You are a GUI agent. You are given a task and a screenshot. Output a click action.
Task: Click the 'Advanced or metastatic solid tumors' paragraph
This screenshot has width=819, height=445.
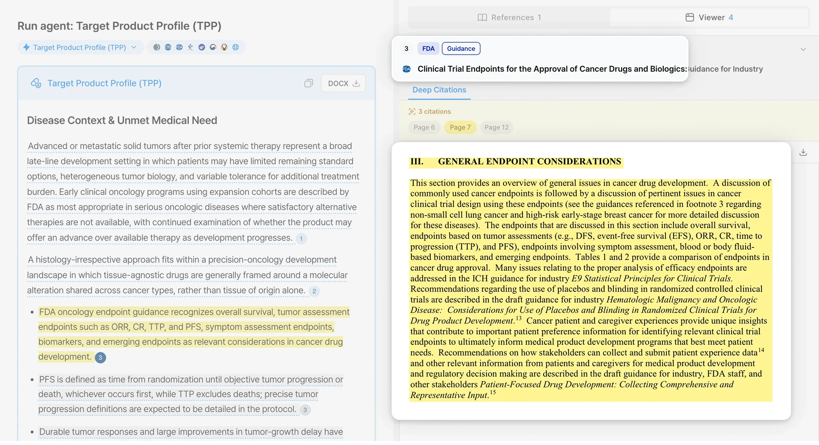click(x=193, y=192)
